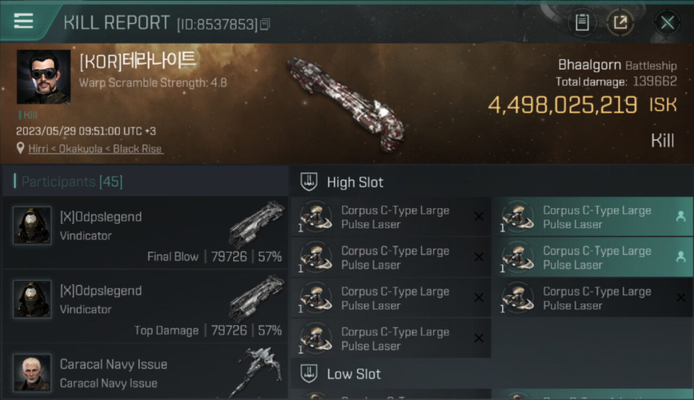Click the X on bottom-left Pulse Laser
The width and height of the screenshot is (694, 400).
479,338
